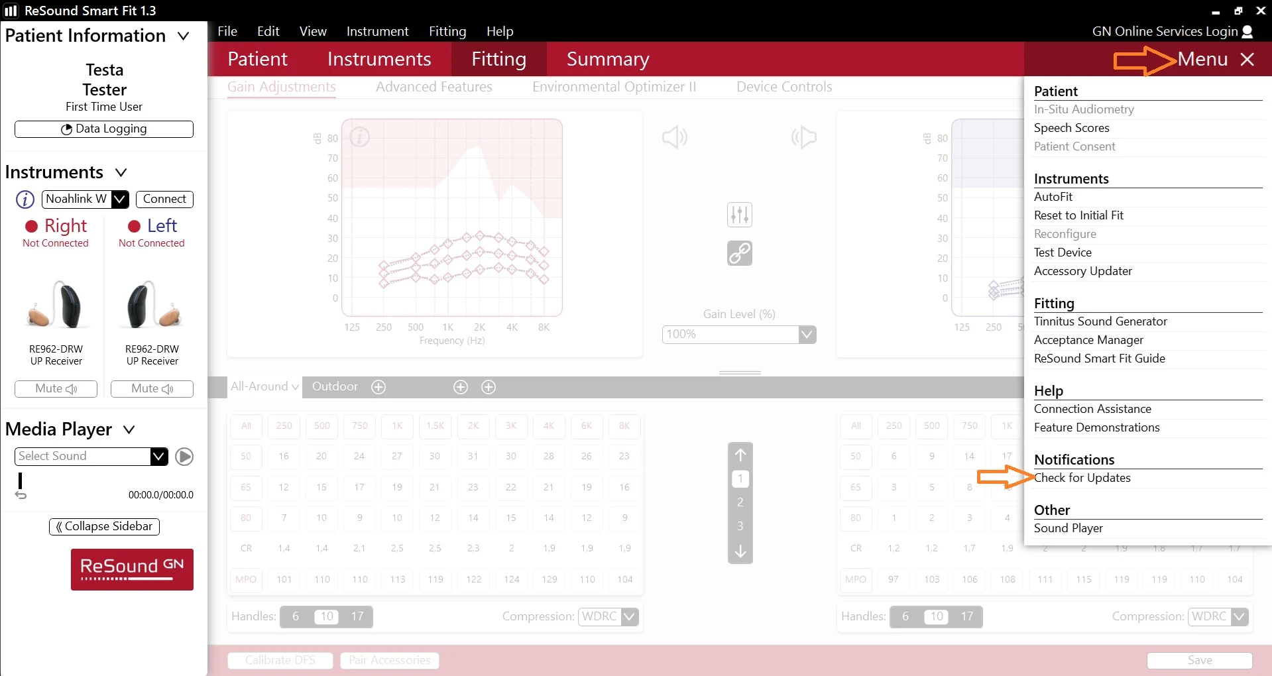Select step size 1 in the gain step control
1272x676 pixels.
pos(740,479)
